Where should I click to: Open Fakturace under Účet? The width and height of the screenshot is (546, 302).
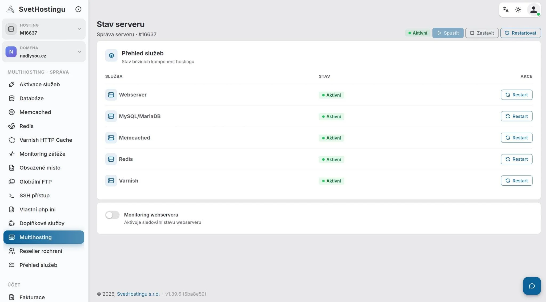click(x=44, y=297)
